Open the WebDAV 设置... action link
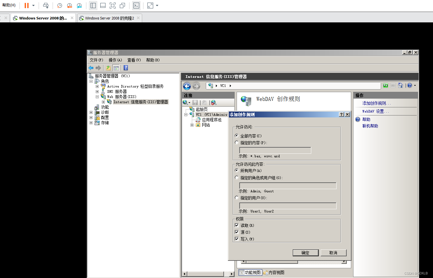This screenshot has height=278, width=433. coord(376,111)
